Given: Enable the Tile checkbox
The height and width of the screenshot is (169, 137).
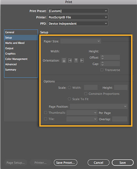Looking at the screenshot, I should (46, 119).
